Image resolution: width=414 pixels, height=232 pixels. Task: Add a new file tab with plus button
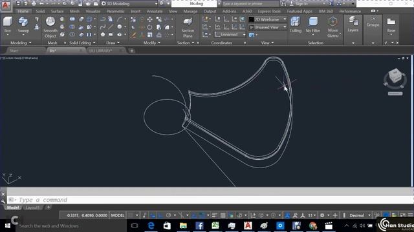click(131, 50)
